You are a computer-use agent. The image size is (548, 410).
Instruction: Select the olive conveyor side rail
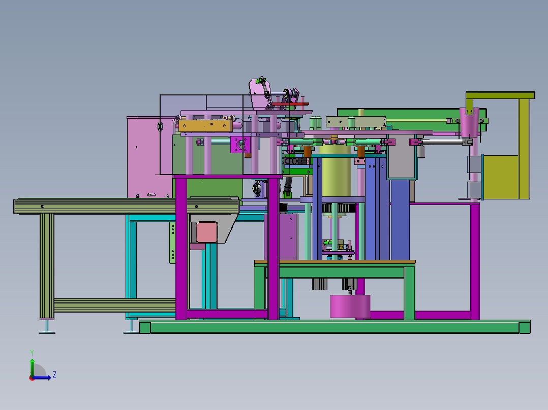pyautogui.click(x=126, y=206)
